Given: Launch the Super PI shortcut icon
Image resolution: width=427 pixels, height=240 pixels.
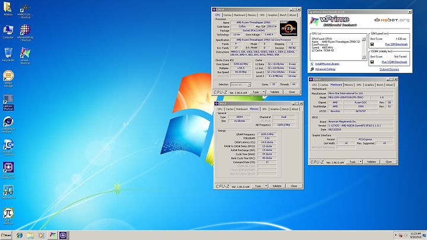Looking at the screenshot, I should coord(8,216).
